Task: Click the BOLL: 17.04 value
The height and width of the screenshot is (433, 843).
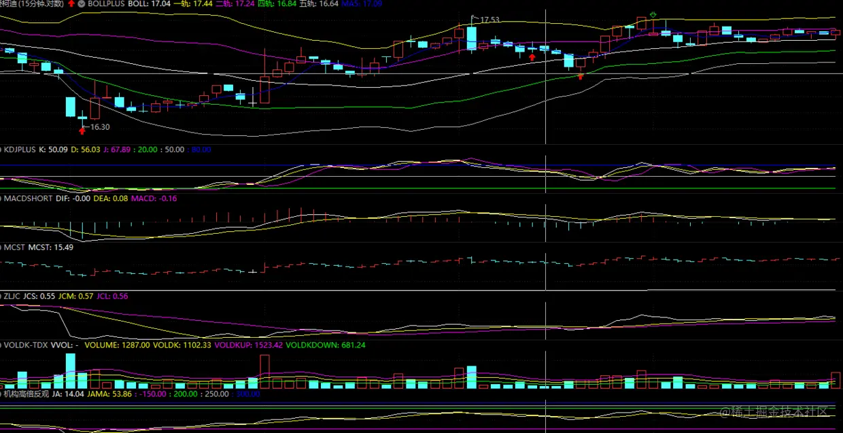Action: click(150, 3)
